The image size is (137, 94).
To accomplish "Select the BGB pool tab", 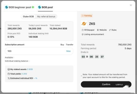I will click(45, 7).
